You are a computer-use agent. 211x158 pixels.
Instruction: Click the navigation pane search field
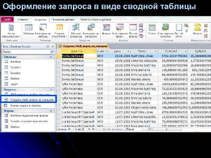tap(26, 52)
